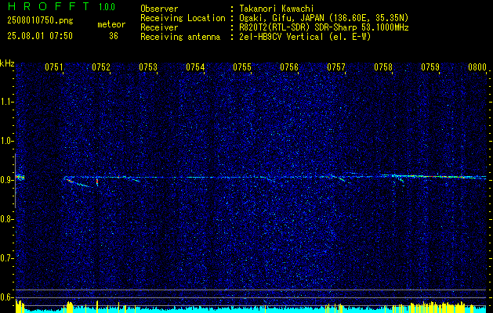This screenshot has height=313, width=493.
Task: Click the 1.0 kHz axis label
Action: point(7,142)
